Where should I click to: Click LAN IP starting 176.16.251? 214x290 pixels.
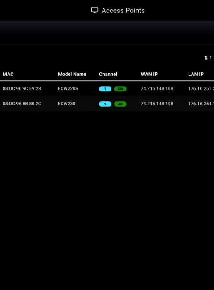[201, 89]
